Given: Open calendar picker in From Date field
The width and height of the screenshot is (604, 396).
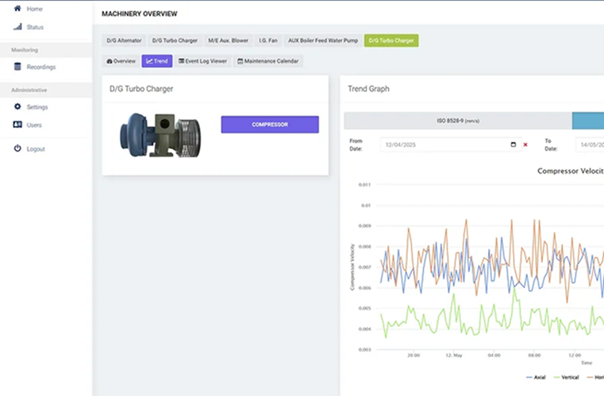Looking at the screenshot, I should 513,144.
